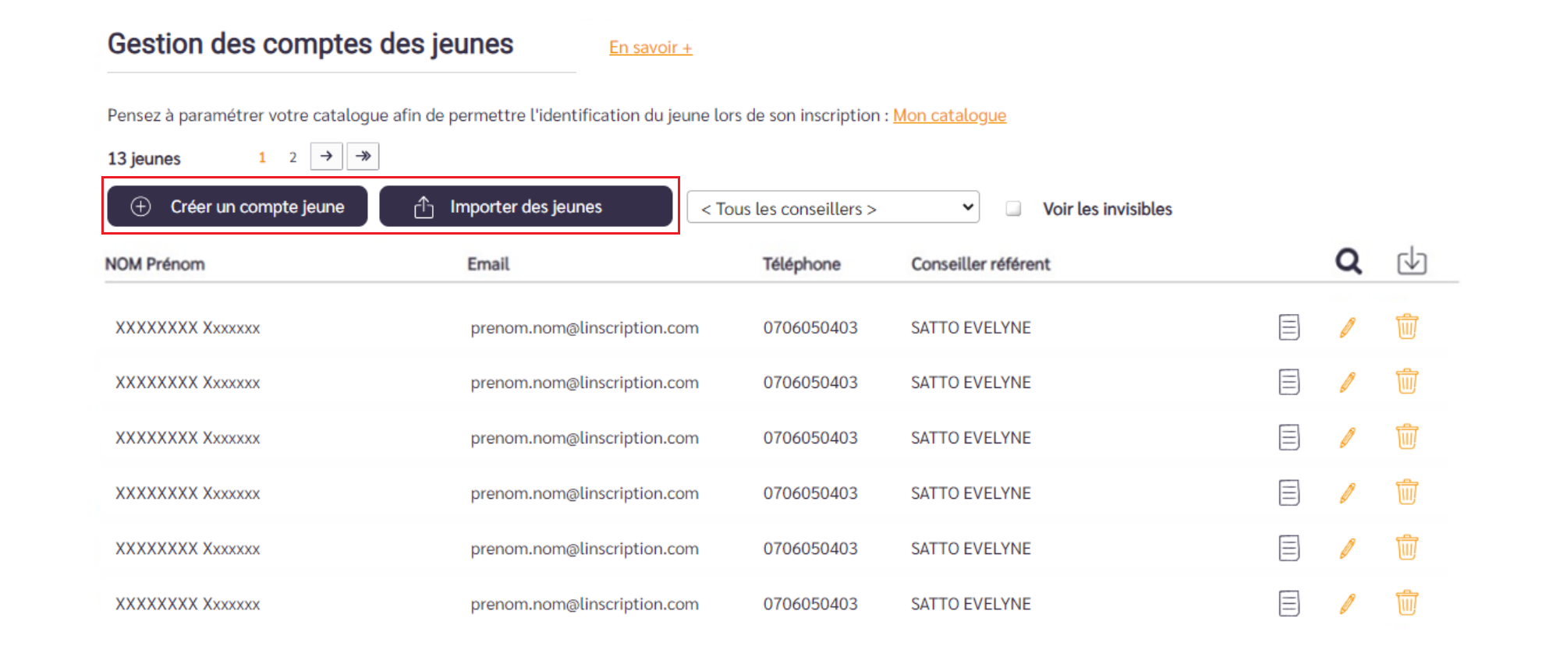This screenshot has width=1560, height=653.
Task: Click Créer un compte jeune button
Action: [237, 206]
